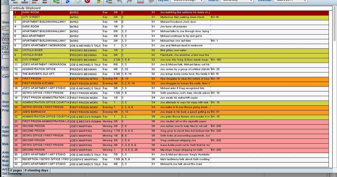Screen dimensions: 337x177
Task: Click the green strips toolbar icon
Action: [x=56, y=1]
